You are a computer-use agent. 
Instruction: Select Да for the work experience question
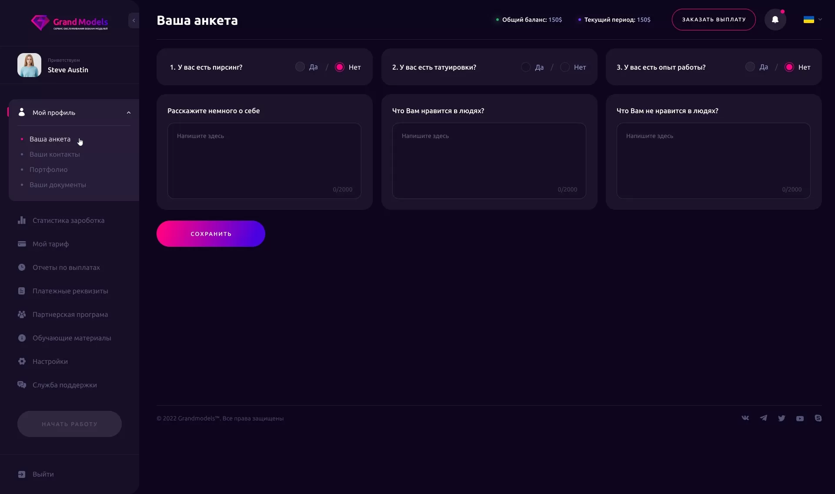pos(750,67)
